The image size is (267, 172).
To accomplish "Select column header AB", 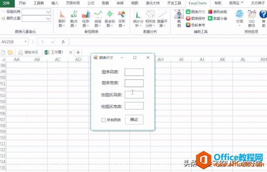I will pyautogui.click(x=37, y=59).
